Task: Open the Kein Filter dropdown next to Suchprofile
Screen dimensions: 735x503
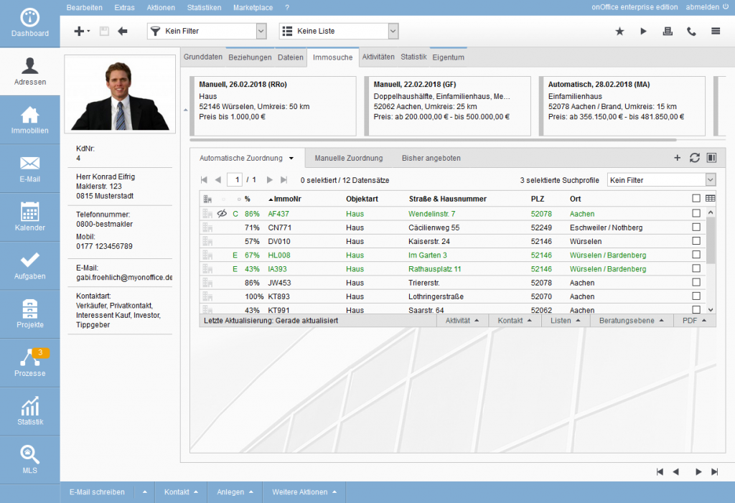Action: [x=661, y=179]
